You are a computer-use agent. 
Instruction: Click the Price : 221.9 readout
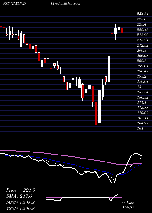pos(21,190)
